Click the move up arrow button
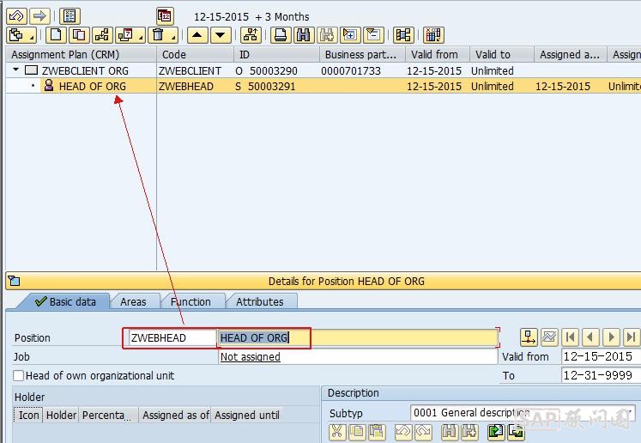Viewport: 641px width, 443px height. [x=197, y=35]
